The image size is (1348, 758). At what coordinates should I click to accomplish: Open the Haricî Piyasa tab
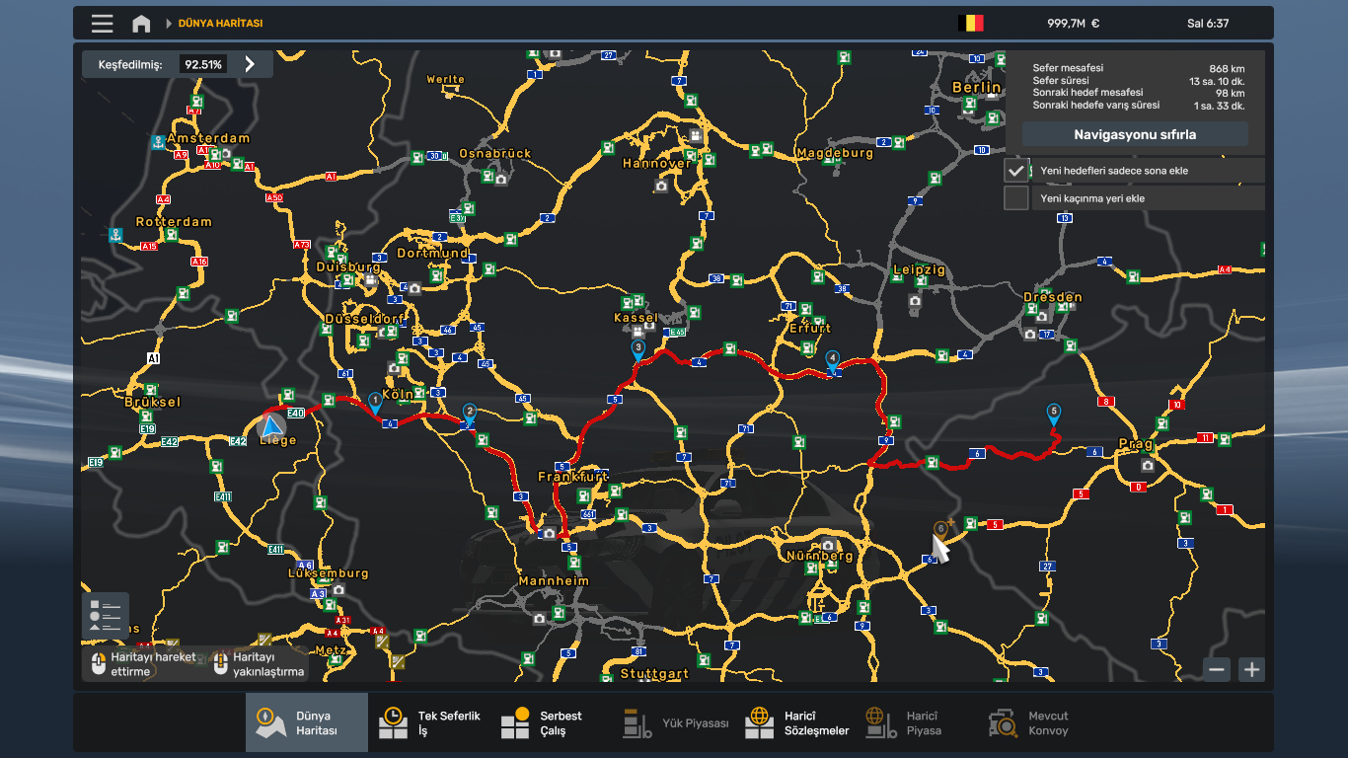[x=919, y=723]
